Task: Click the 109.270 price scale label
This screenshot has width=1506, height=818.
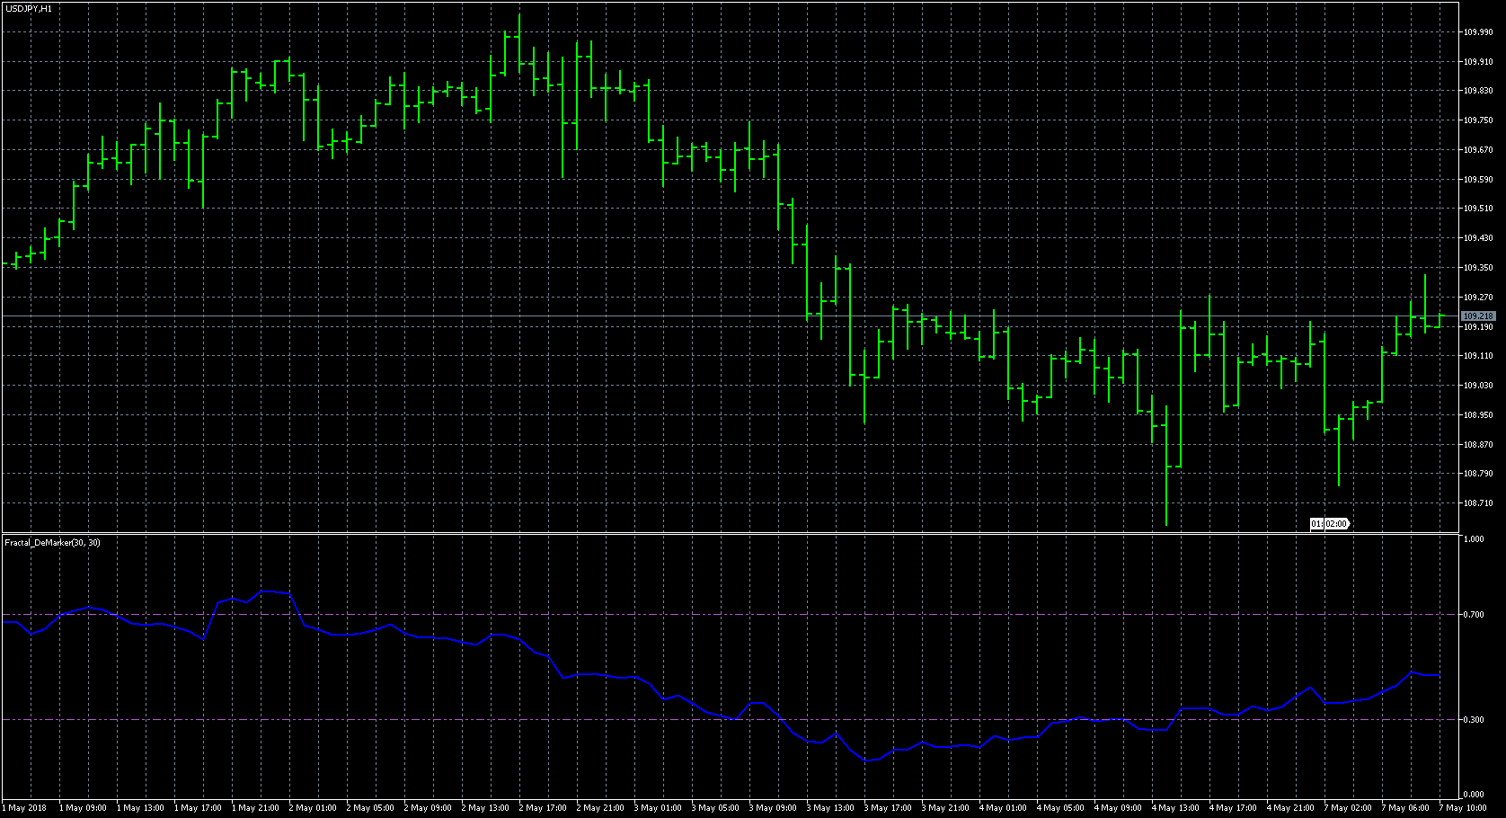Action: (1478, 298)
